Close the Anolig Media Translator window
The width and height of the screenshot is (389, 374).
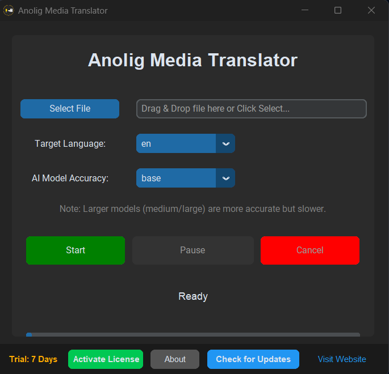(371, 10)
